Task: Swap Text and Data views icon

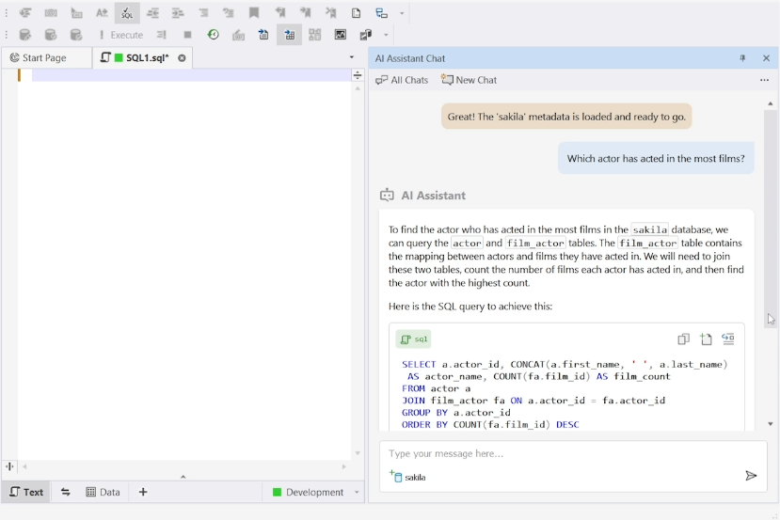Action: click(x=66, y=492)
